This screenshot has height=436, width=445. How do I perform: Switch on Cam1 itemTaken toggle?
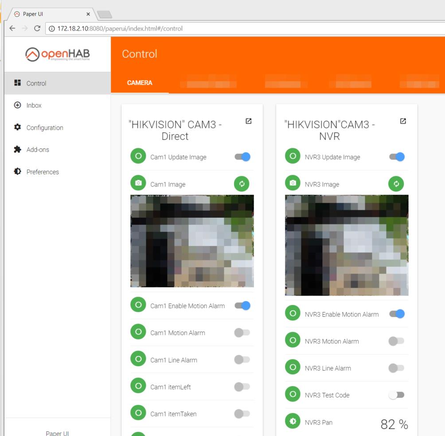242,413
